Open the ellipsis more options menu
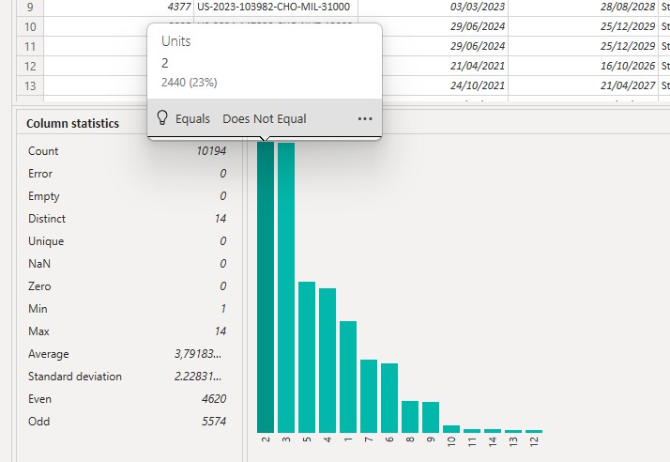This screenshot has width=670, height=462. [x=365, y=119]
